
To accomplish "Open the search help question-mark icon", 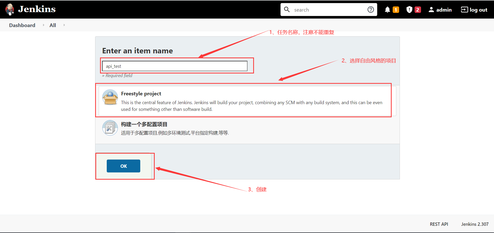I will (370, 10).
